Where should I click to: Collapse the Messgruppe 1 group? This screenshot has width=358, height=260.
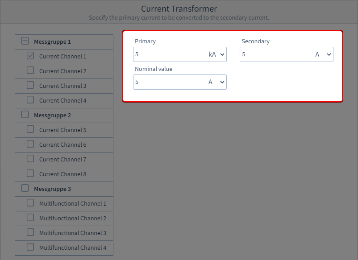tap(25, 41)
